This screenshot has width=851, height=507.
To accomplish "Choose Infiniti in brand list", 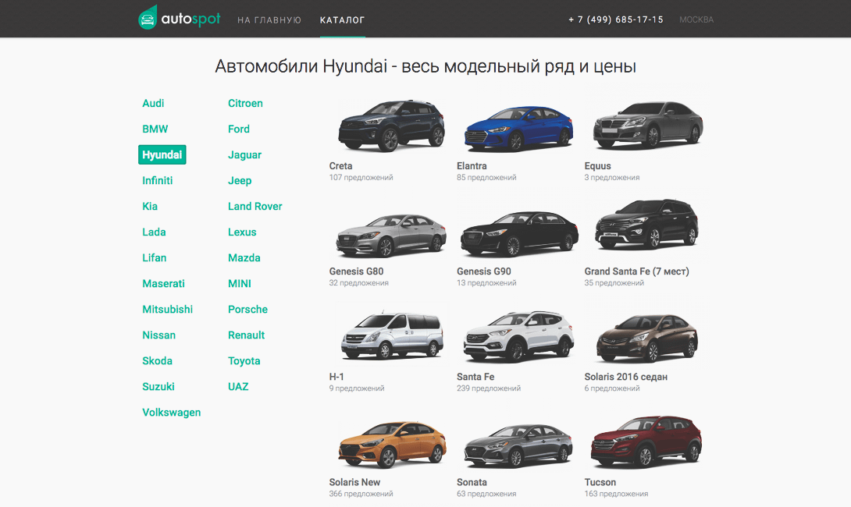I will [158, 180].
